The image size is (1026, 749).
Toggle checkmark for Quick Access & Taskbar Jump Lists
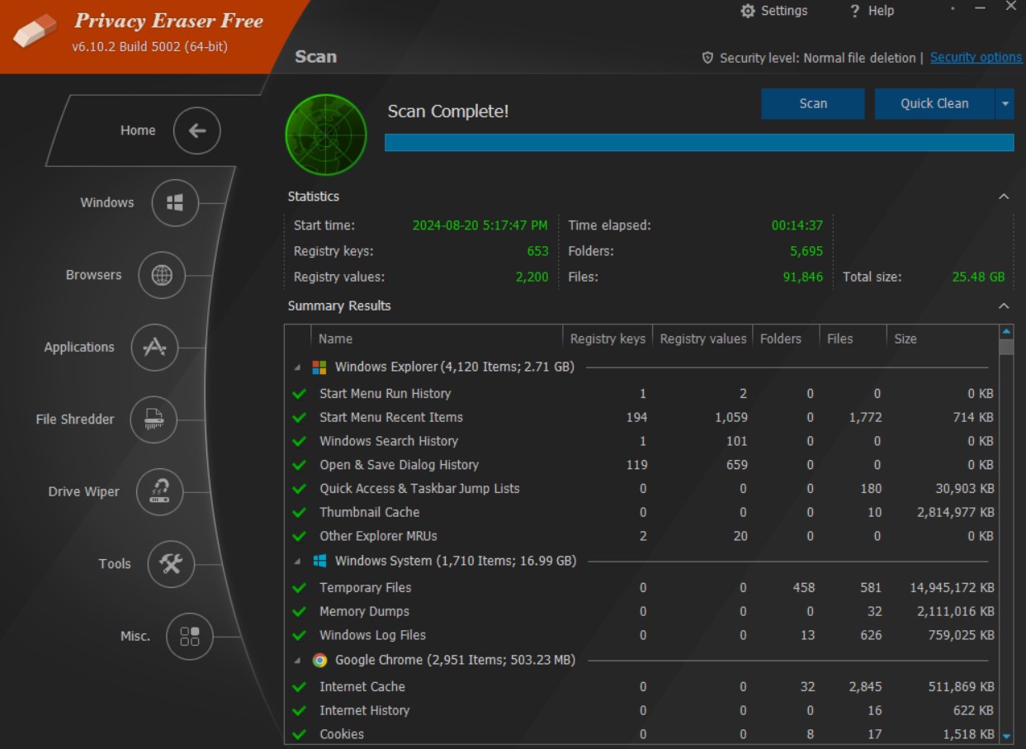300,489
